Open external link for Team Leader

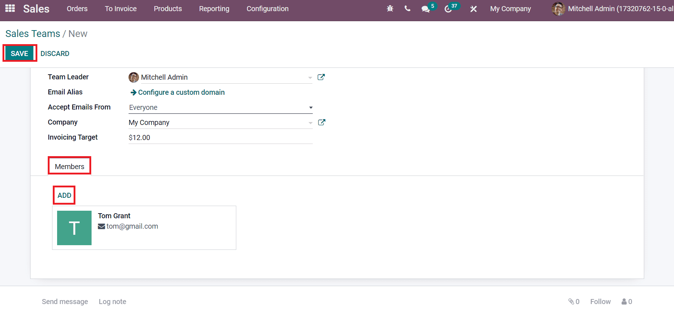[321, 77]
